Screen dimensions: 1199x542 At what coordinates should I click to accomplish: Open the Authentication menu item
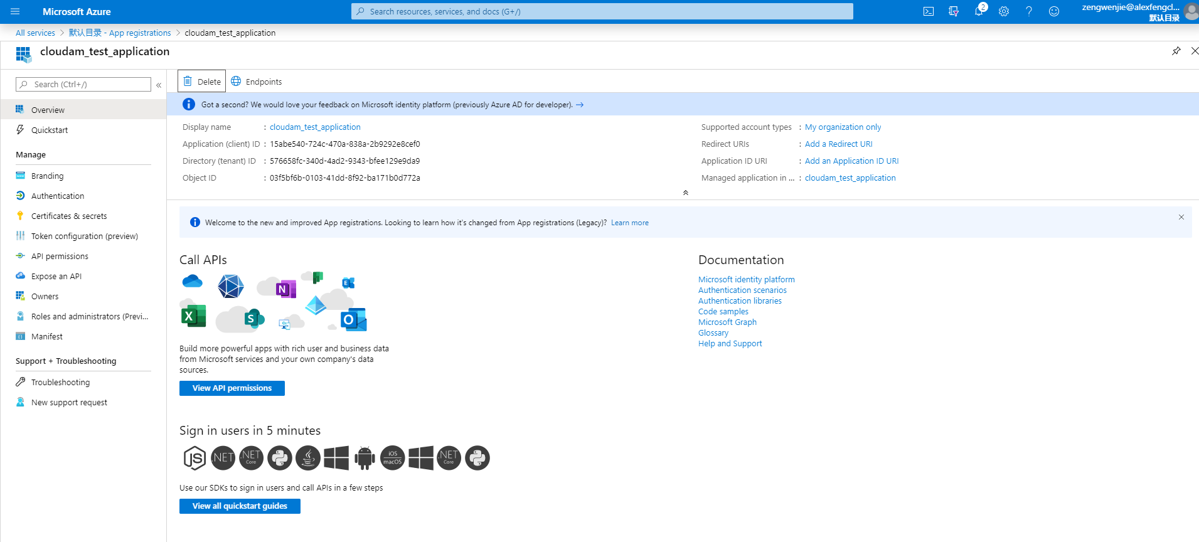pos(83,196)
